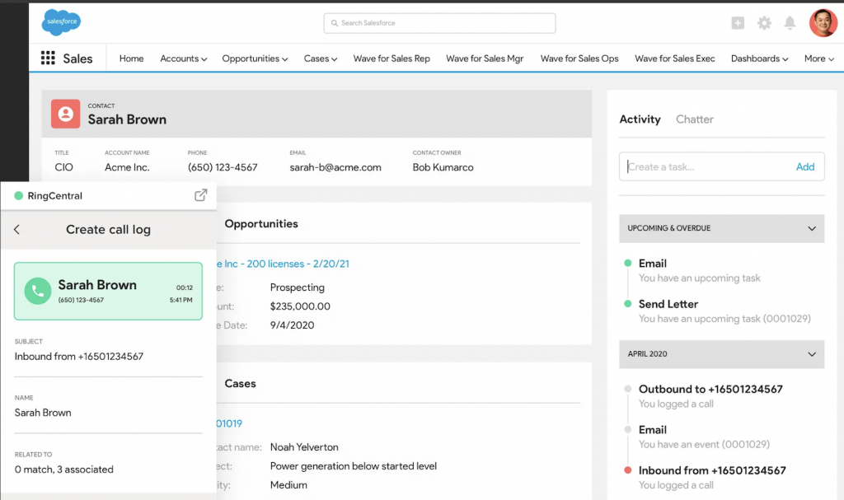Image resolution: width=844 pixels, height=500 pixels.
Task: Open Setup via the gear icon
Action: click(x=764, y=23)
